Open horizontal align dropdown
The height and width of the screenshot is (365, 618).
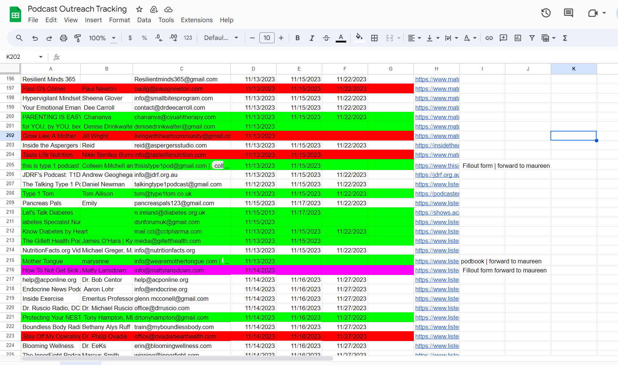point(414,38)
